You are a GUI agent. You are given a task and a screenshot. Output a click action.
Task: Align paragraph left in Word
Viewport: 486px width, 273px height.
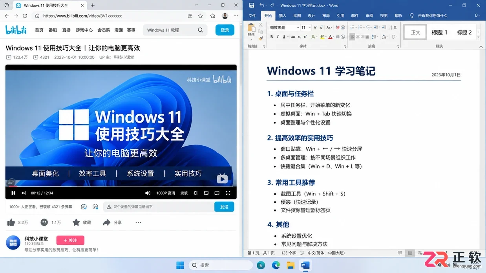point(352,37)
